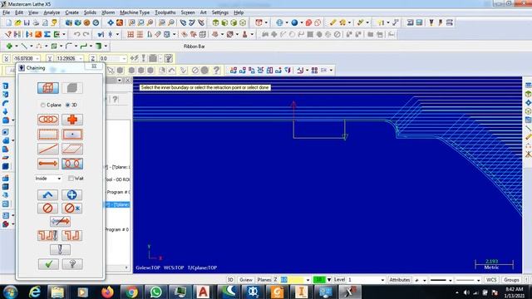Open Chrome from the taskbar
Viewport: 532px width, 299px height.
pyautogui.click(x=132, y=292)
